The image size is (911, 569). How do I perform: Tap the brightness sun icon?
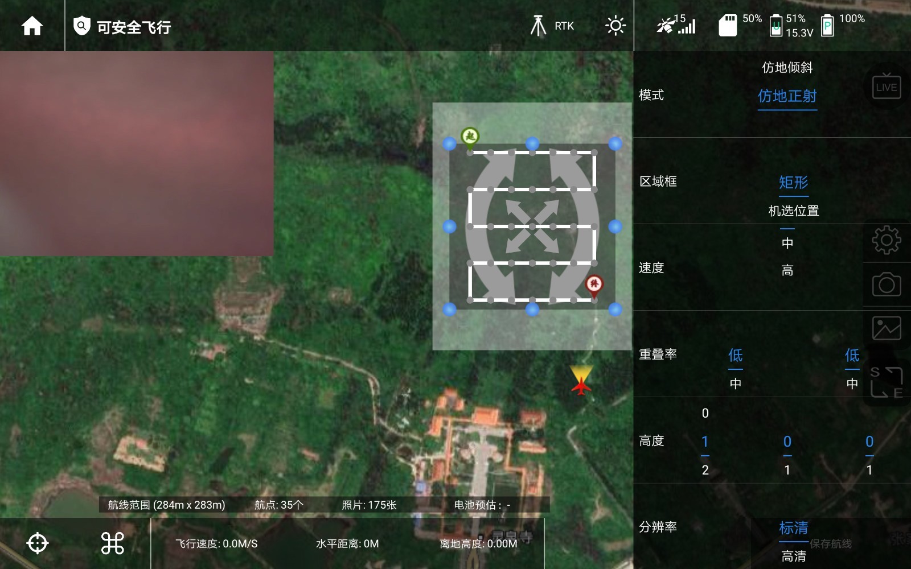(615, 26)
